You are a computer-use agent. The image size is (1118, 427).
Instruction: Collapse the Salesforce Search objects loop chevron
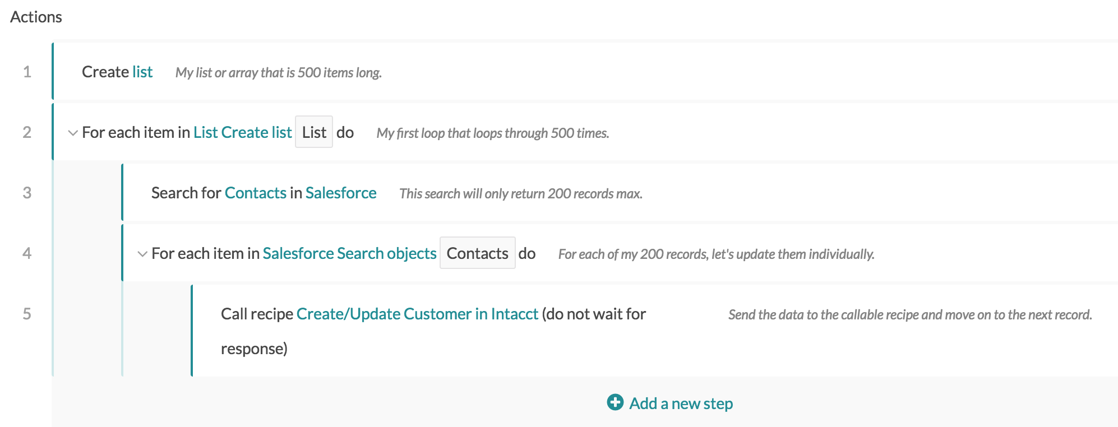(142, 254)
